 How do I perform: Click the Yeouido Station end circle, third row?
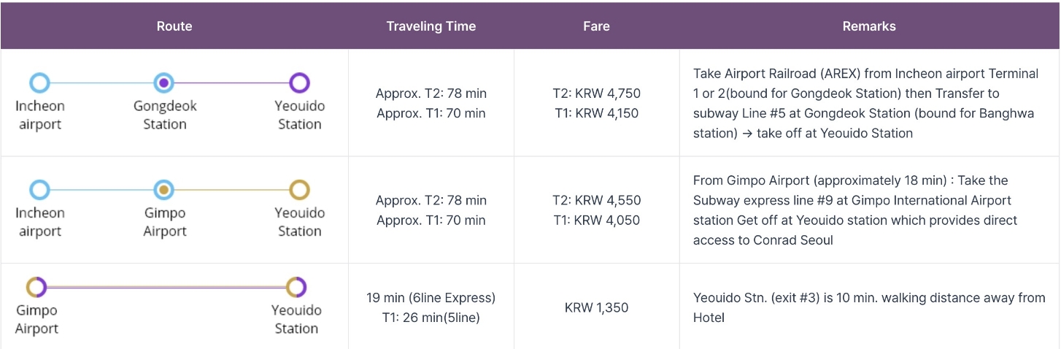[296, 287]
